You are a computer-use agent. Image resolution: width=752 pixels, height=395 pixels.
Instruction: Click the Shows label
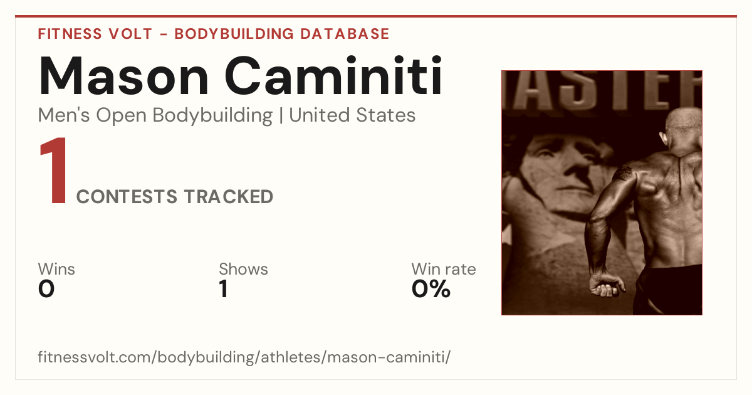[243, 269]
